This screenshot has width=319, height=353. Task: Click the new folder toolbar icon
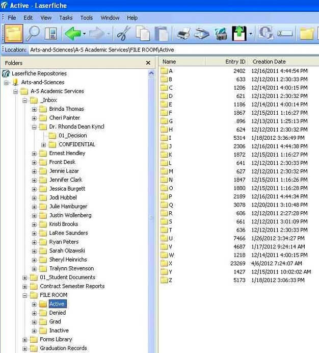[307, 34]
